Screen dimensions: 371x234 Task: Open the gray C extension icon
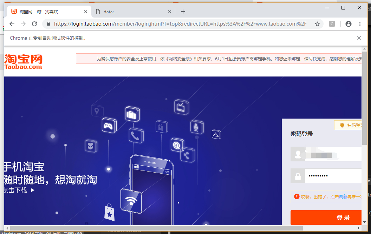(332, 24)
